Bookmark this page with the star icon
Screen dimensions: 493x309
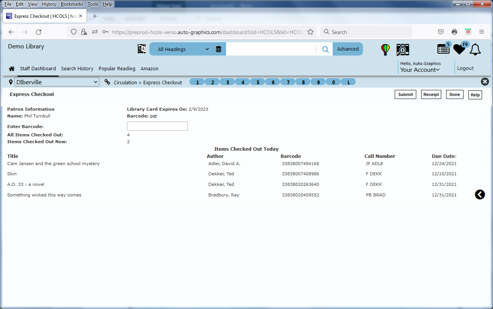(x=310, y=32)
